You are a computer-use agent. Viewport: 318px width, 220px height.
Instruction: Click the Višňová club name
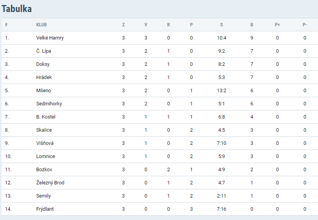click(x=45, y=143)
